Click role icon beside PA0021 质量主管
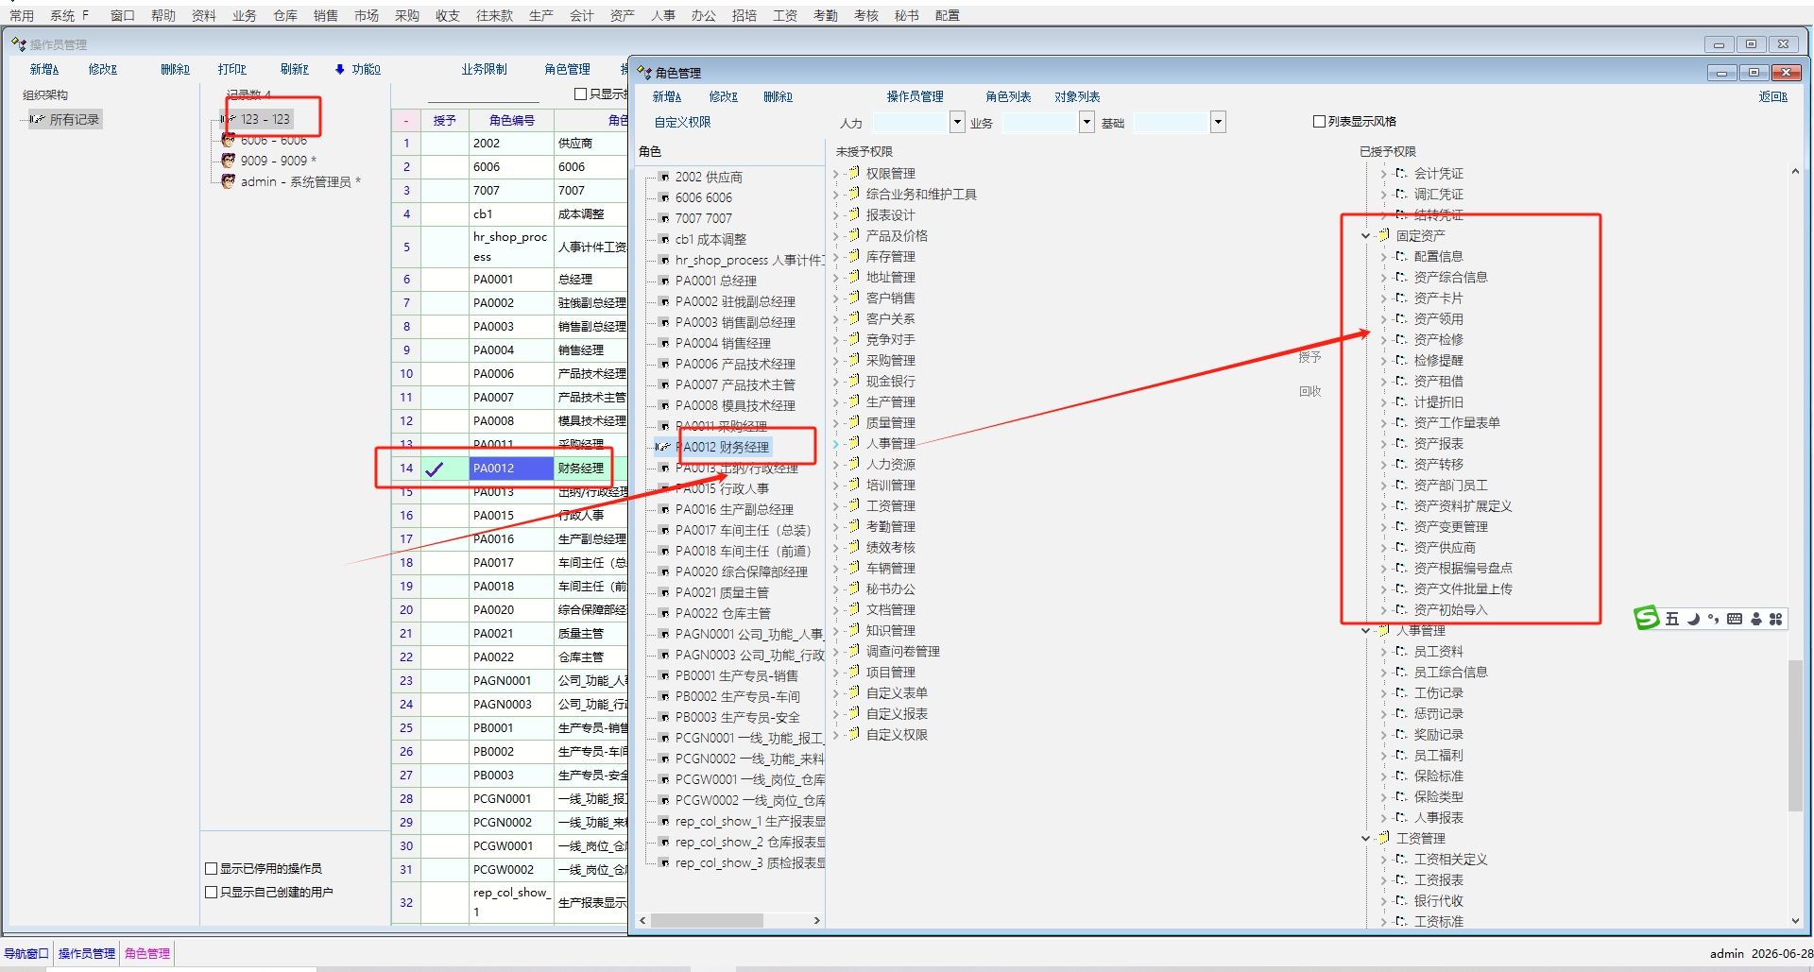This screenshot has width=1814, height=972. pyautogui.click(x=664, y=592)
